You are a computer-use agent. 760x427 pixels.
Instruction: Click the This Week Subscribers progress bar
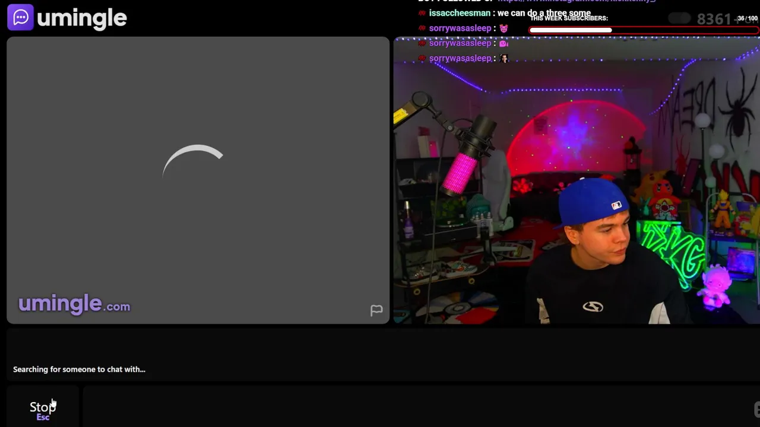click(x=644, y=30)
